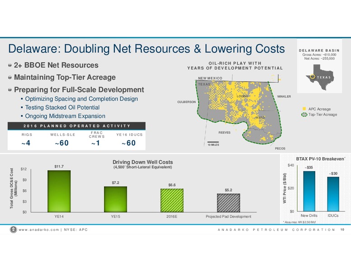Click the 'CULBERSON' county label on map

coord(186,102)
